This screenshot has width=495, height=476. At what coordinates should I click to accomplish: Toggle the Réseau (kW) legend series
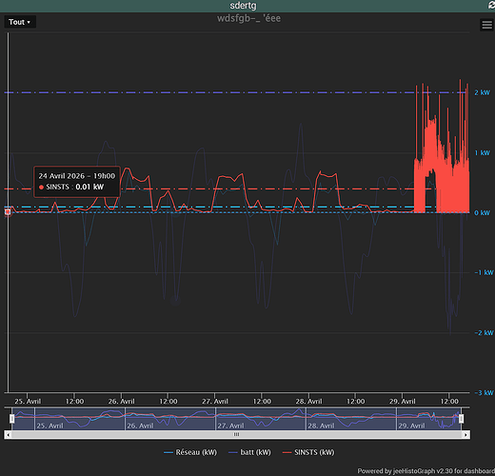coord(190,452)
